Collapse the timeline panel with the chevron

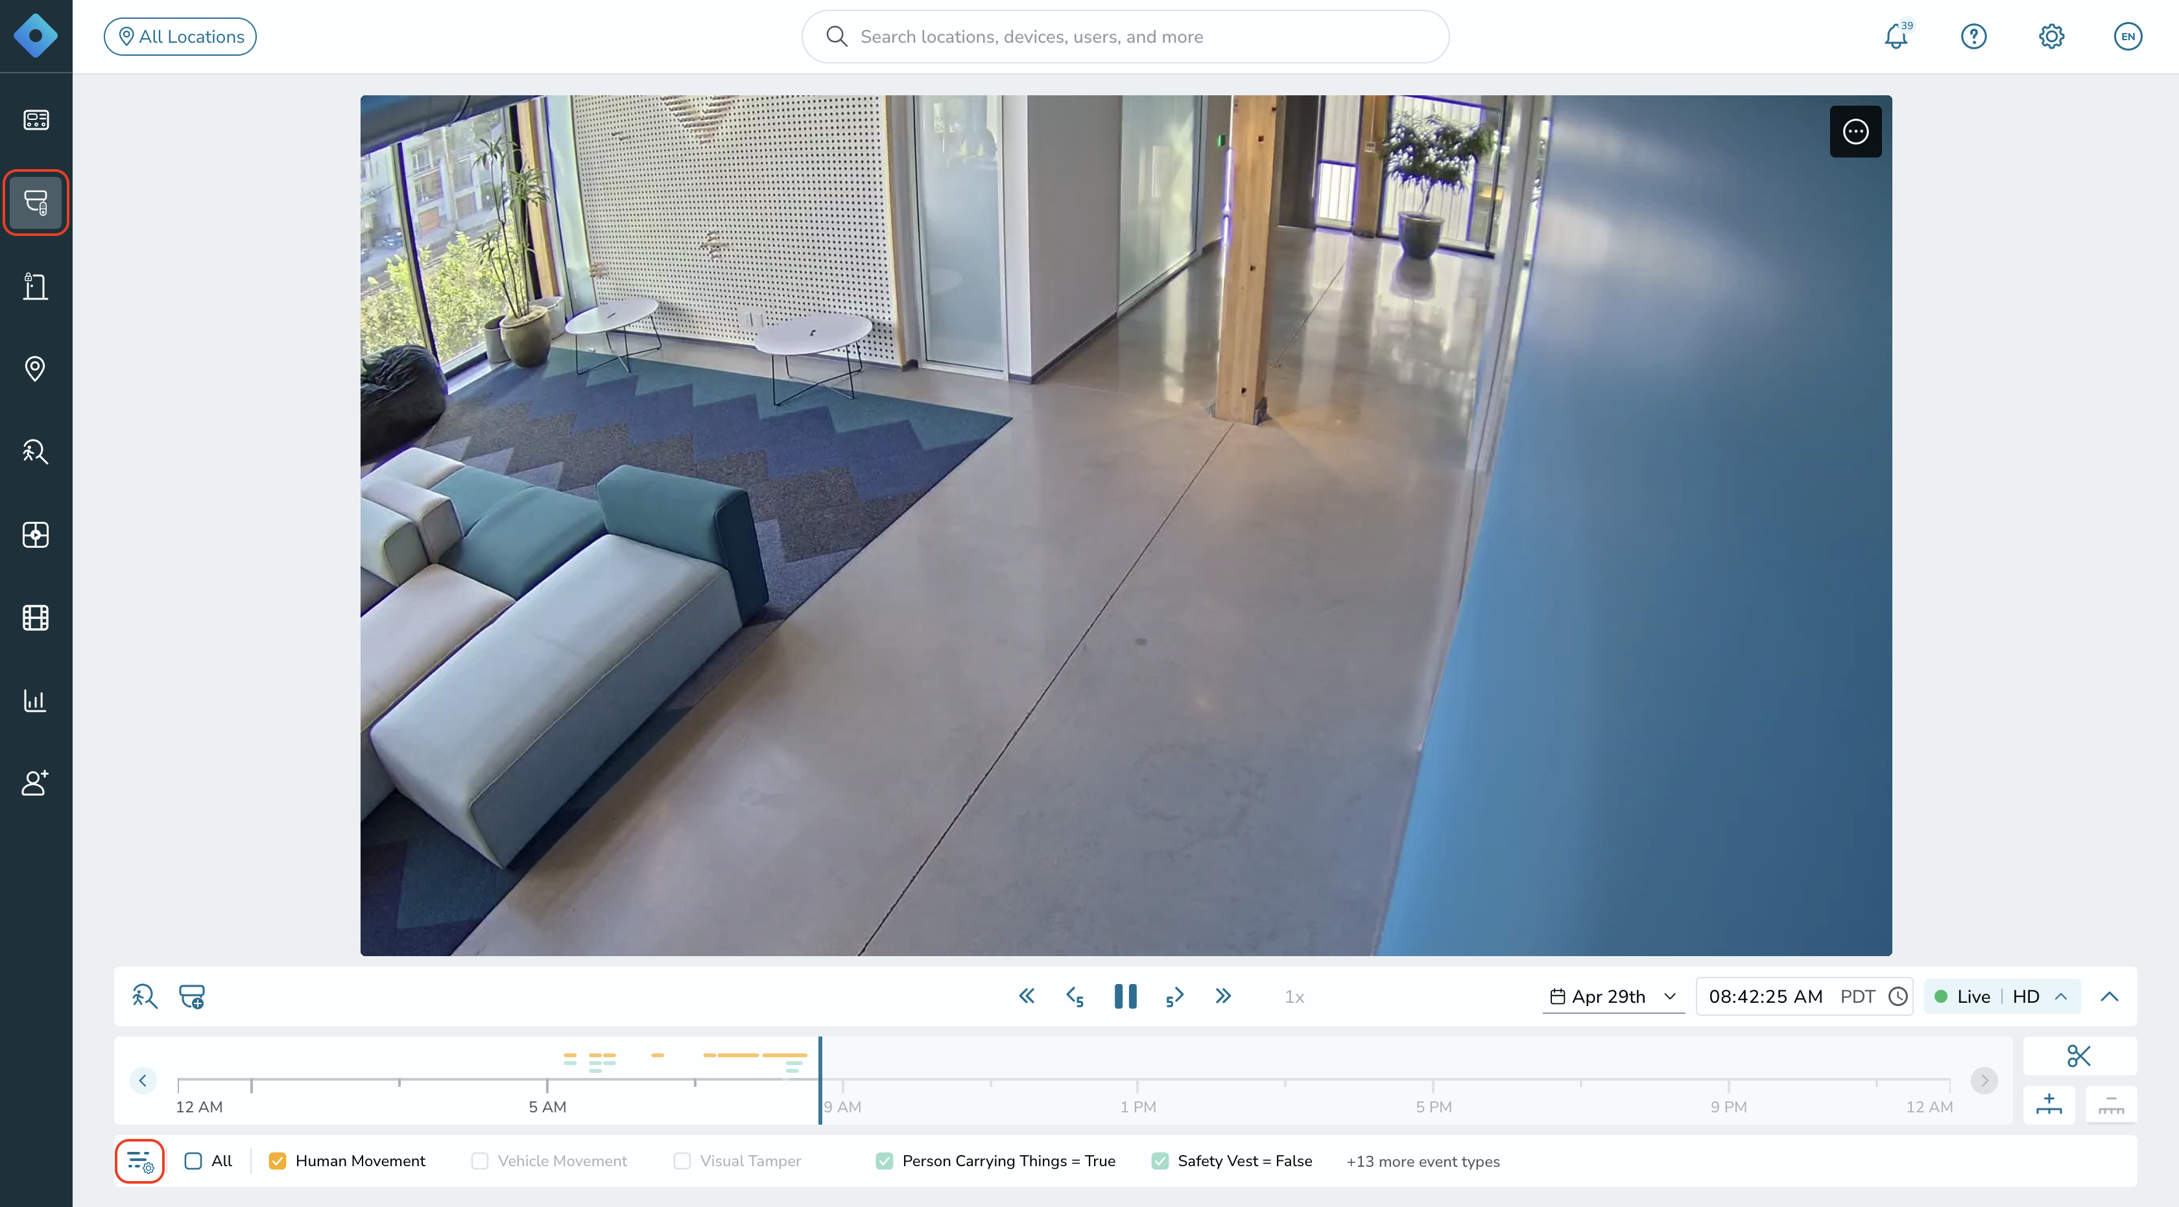pos(2110,996)
